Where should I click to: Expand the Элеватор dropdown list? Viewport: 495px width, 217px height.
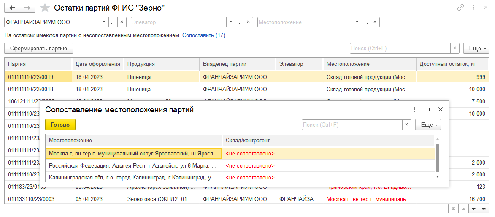(230, 22)
